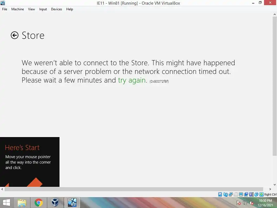Click the audio/microphone status icon in VirtualBox
The image size is (277, 208).
tap(225, 194)
